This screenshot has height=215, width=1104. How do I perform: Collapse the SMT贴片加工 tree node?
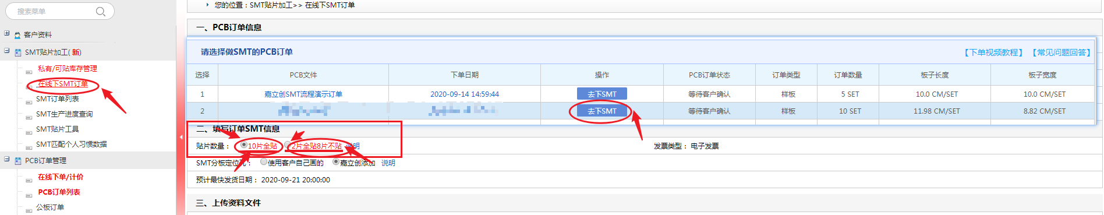7,51
